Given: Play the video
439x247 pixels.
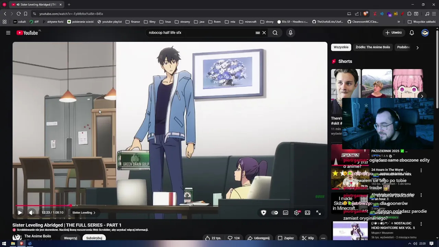Looking at the screenshot, I should click(20, 213).
